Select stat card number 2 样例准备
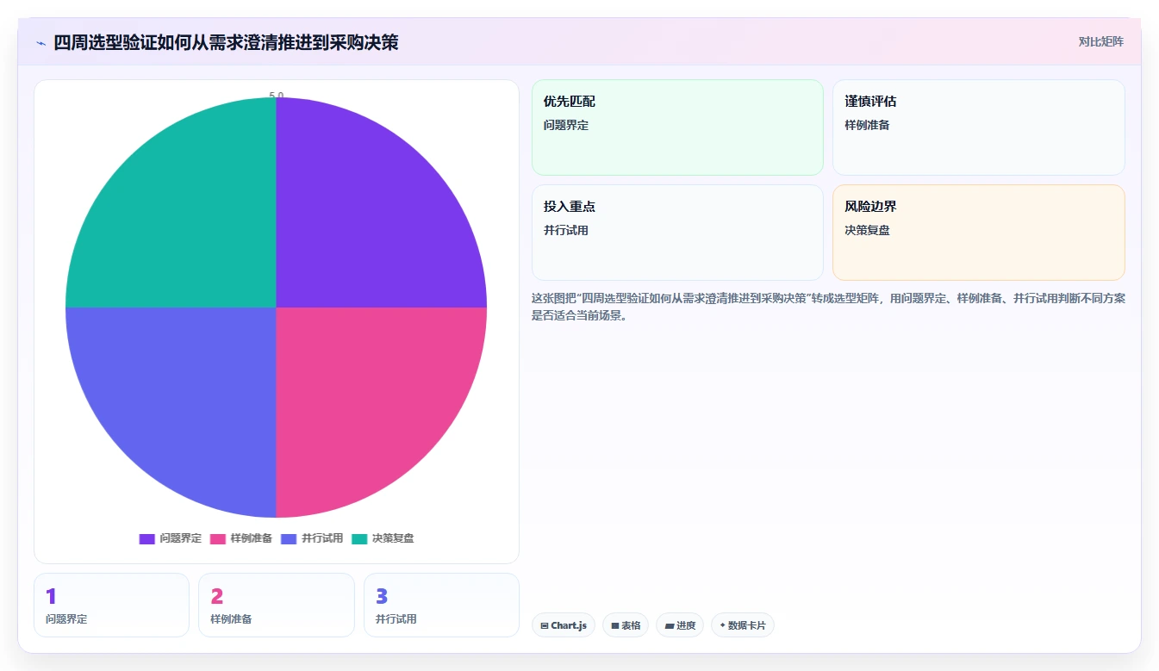The height and width of the screenshot is (671, 1159). [277, 605]
